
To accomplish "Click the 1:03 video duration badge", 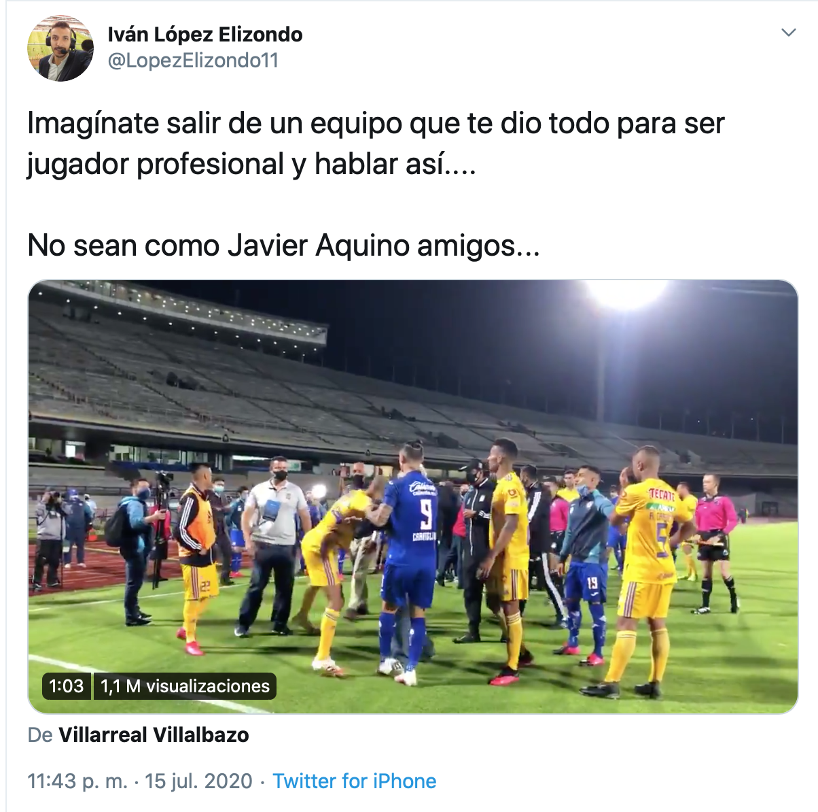I will (66, 686).
